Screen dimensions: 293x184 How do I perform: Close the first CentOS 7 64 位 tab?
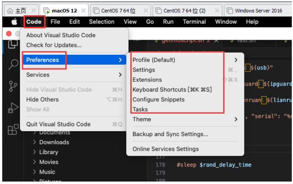(146, 11)
